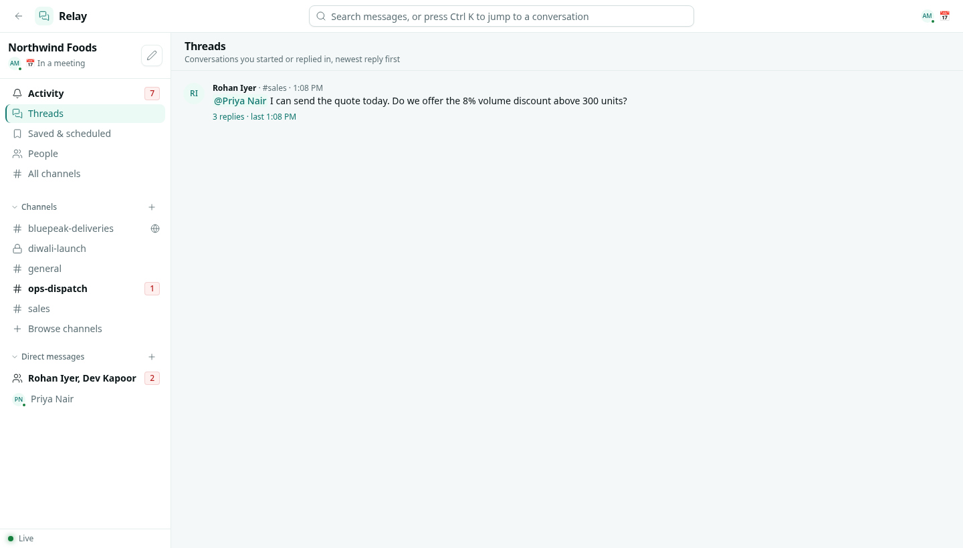Collapse the Channels section
The height and width of the screenshot is (548, 963).
(x=35, y=207)
